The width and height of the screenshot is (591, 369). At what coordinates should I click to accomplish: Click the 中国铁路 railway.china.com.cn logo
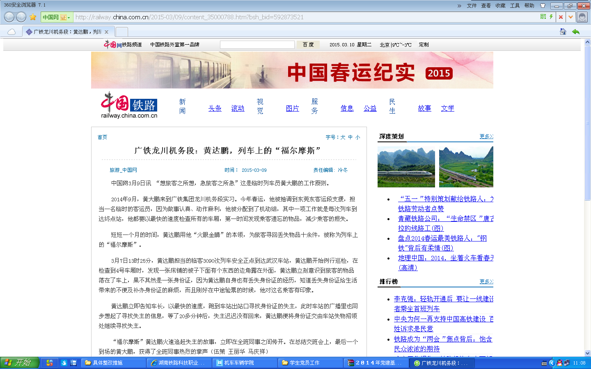click(129, 105)
